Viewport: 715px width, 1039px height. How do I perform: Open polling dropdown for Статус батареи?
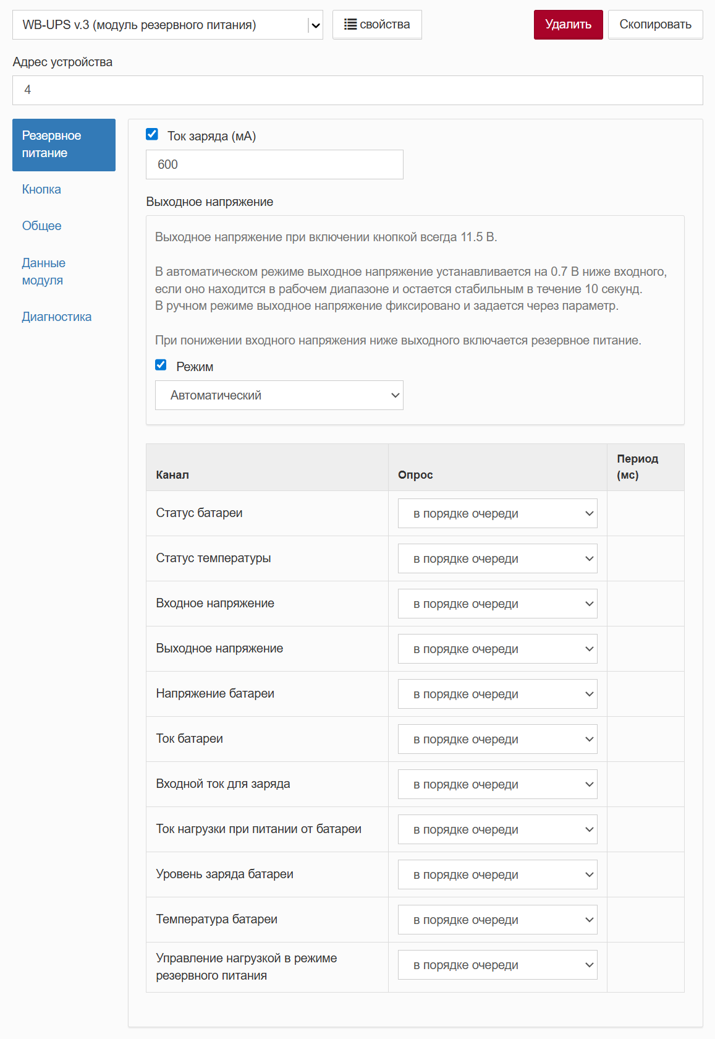pos(497,513)
